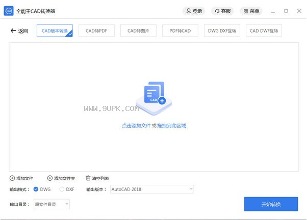Image resolution: width=307 pixels, height=220 pixels.
Task: Click the 拖拽到此区域 text
Action: pos(171,126)
